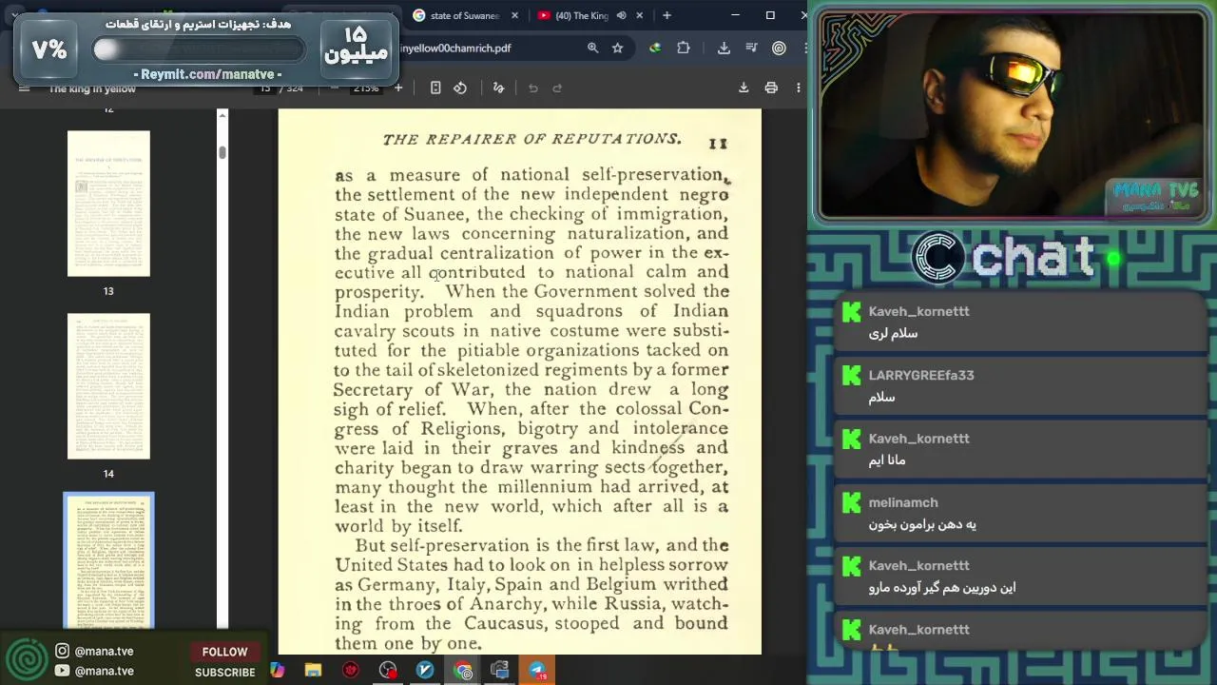Click the address bar zoom magnifier

tap(592, 48)
